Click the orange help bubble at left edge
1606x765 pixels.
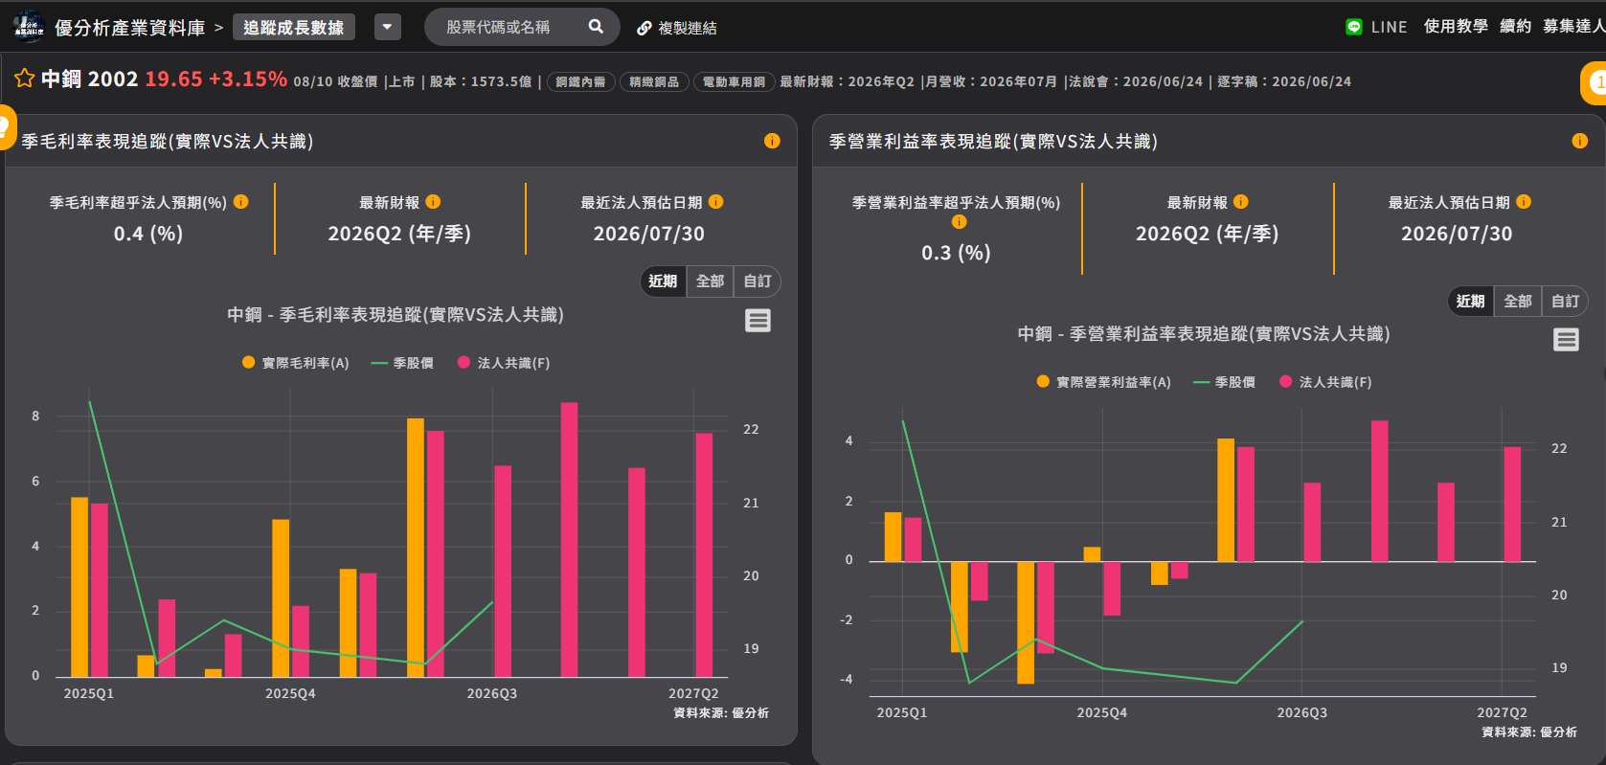[6, 126]
